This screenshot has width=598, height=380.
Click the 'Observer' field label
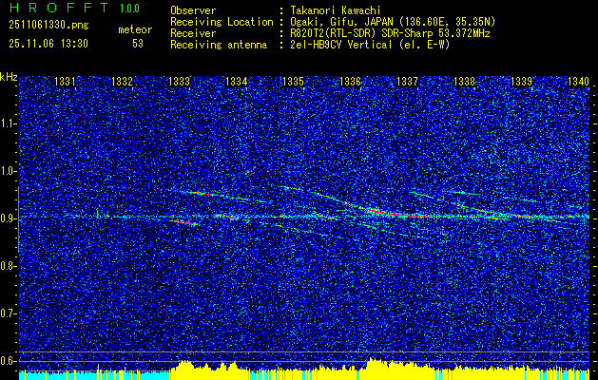[193, 10]
